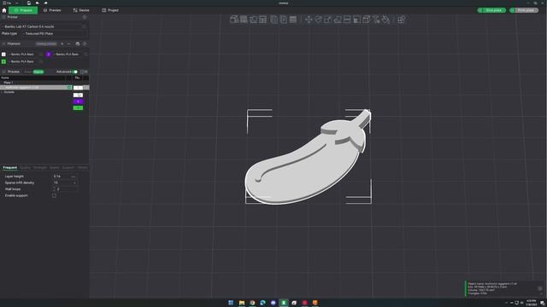
Task: Open the printer preset dropdown
Action: pos(41,26)
